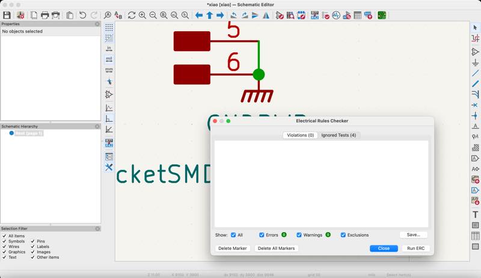Screen dimensions: 481x278
Task: Refresh the schematic view
Action: (132, 15)
